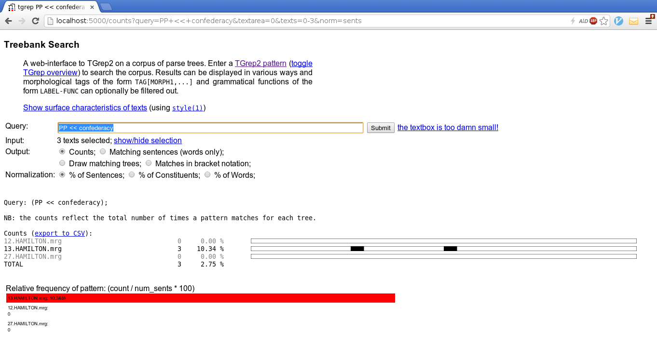Open a new browser tab
Screen dimensions: 657x359
[106, 6]
